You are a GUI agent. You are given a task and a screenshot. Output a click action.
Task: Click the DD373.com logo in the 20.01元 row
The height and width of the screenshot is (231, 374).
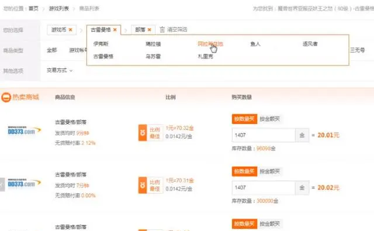25,130
